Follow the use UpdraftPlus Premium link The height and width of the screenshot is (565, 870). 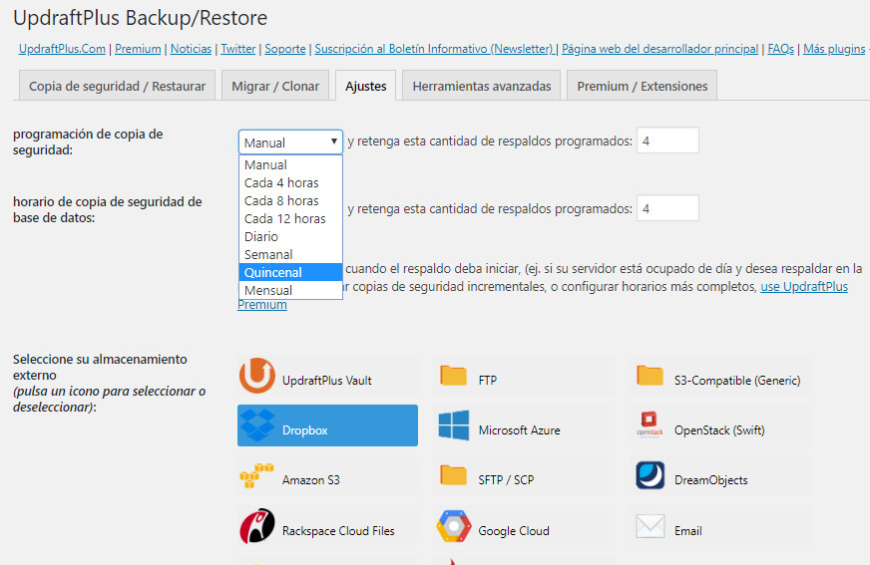pos(804,286)
